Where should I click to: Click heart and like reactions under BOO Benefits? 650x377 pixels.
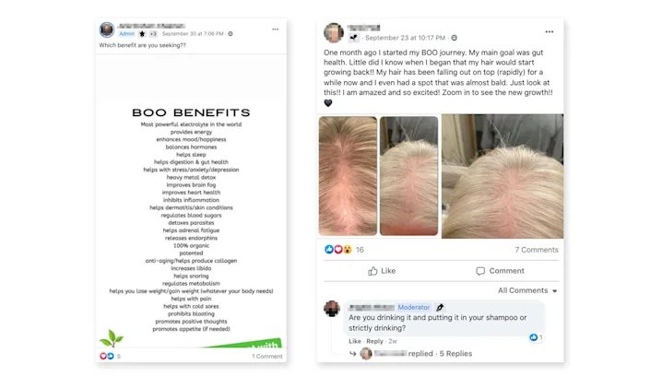107,356
